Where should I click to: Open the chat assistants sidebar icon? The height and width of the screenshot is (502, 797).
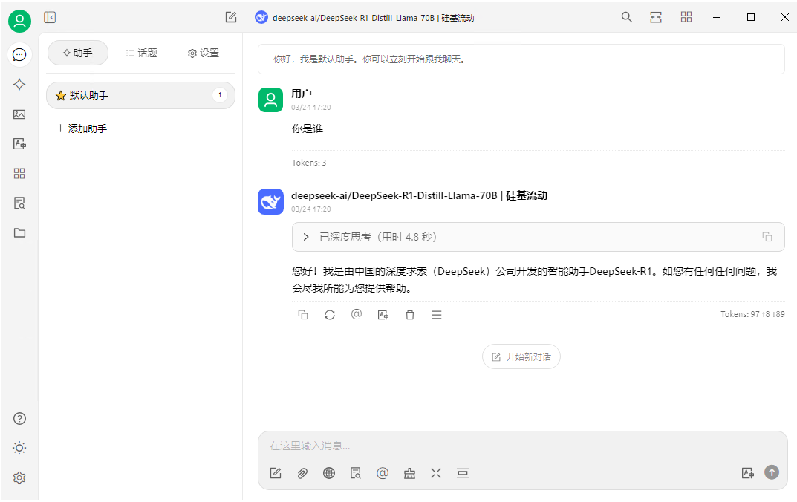pyautogui.click(x=19, y=54)
